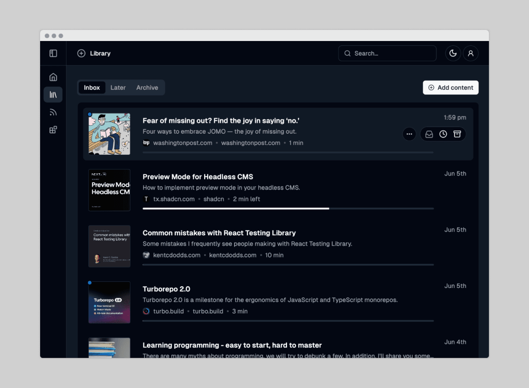Click the Add content button
529x388 pixels.
click(x=451, y=87)
